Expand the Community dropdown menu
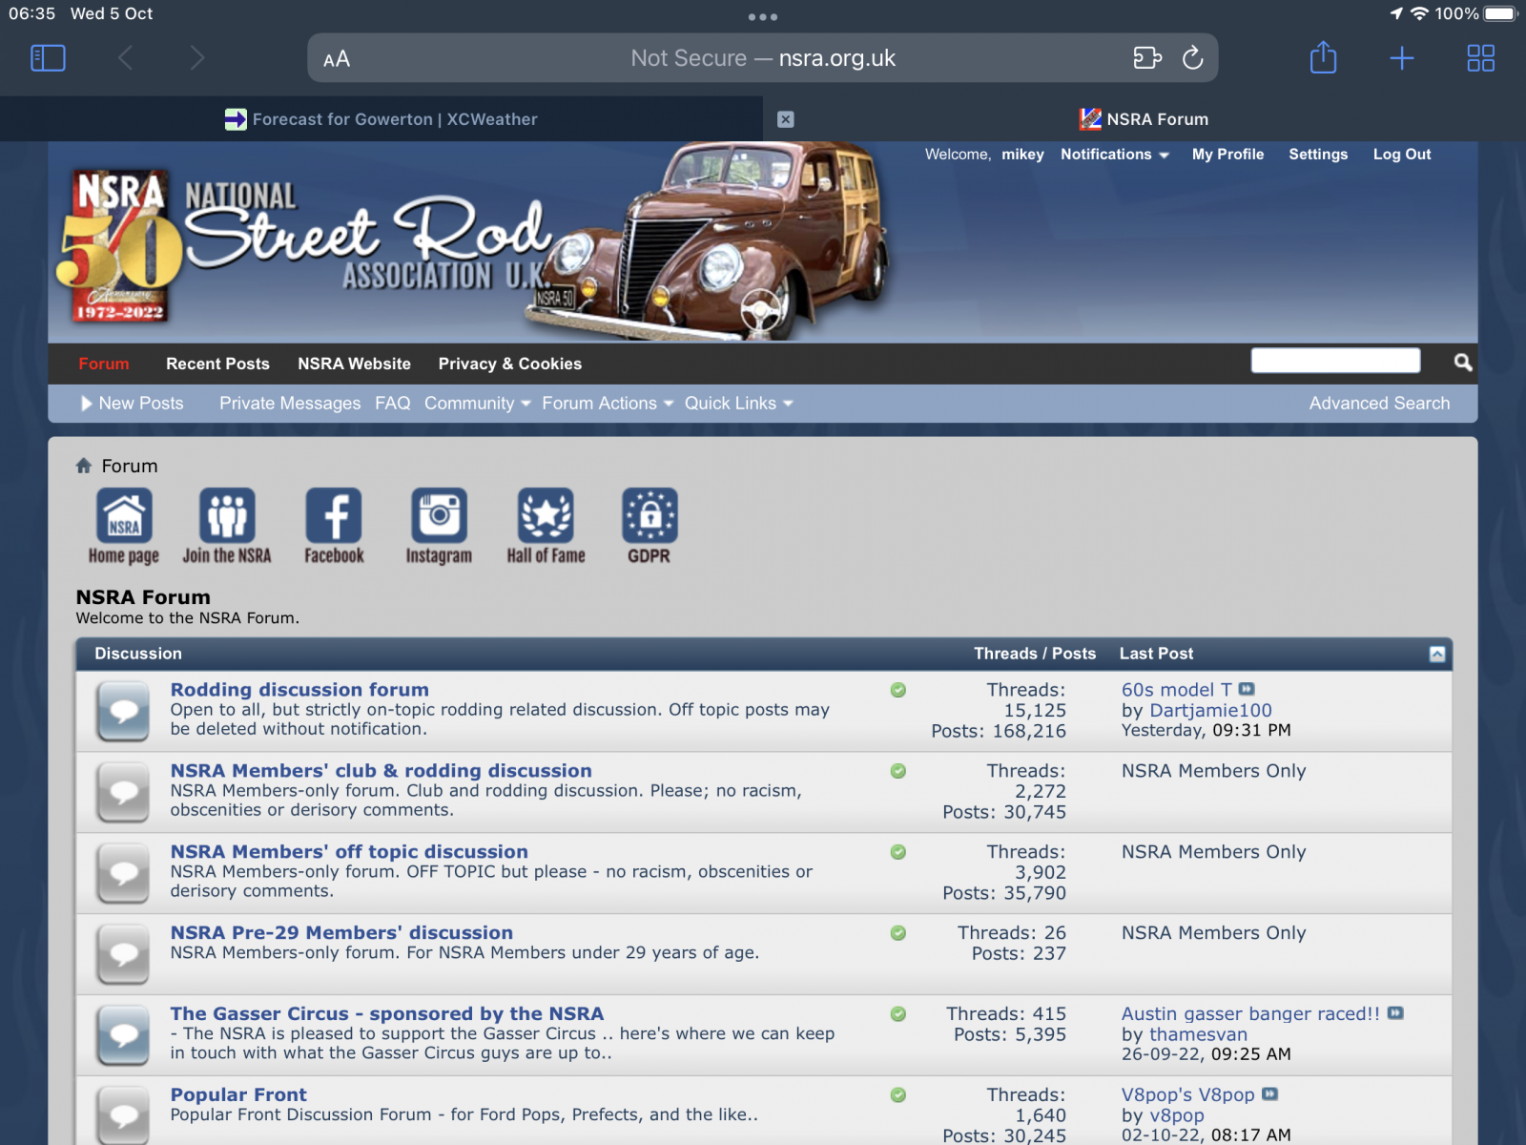 [477, 404]
